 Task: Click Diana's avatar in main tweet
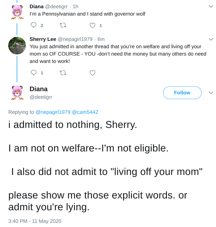[17, 93]
